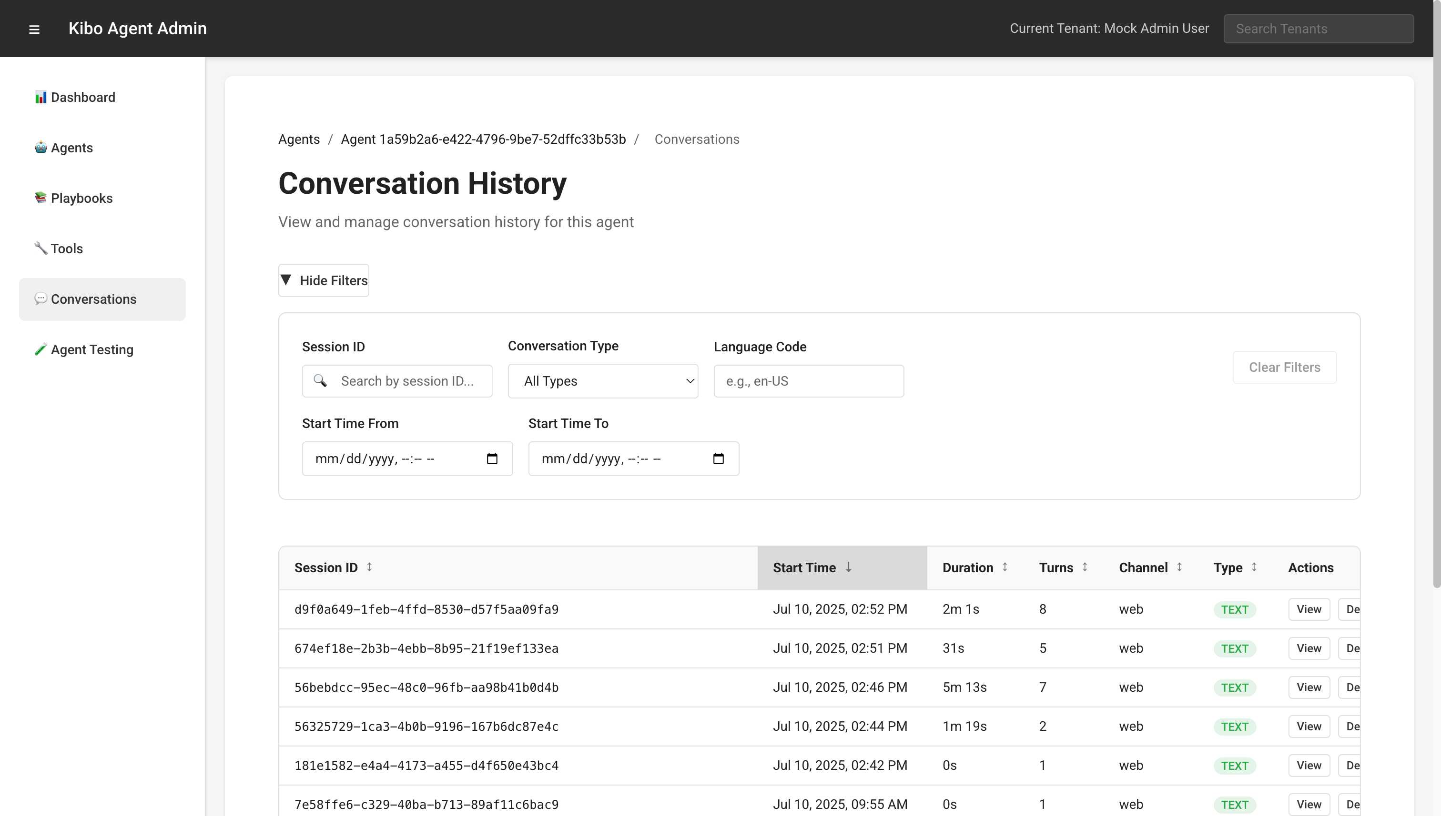Open Dashboard from sidebar
1441x816 pixels.
[102, 98]
